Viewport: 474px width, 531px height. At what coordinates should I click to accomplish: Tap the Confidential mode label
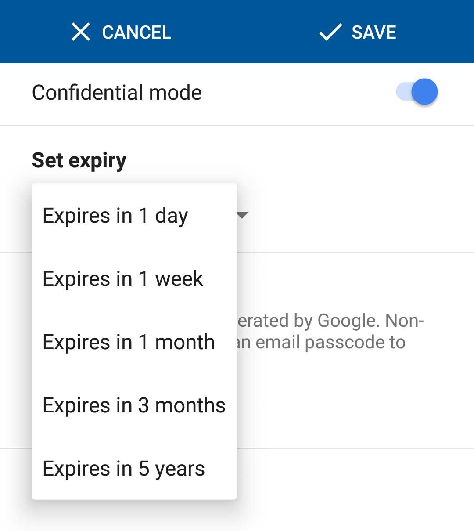click(x=117, y=93)
